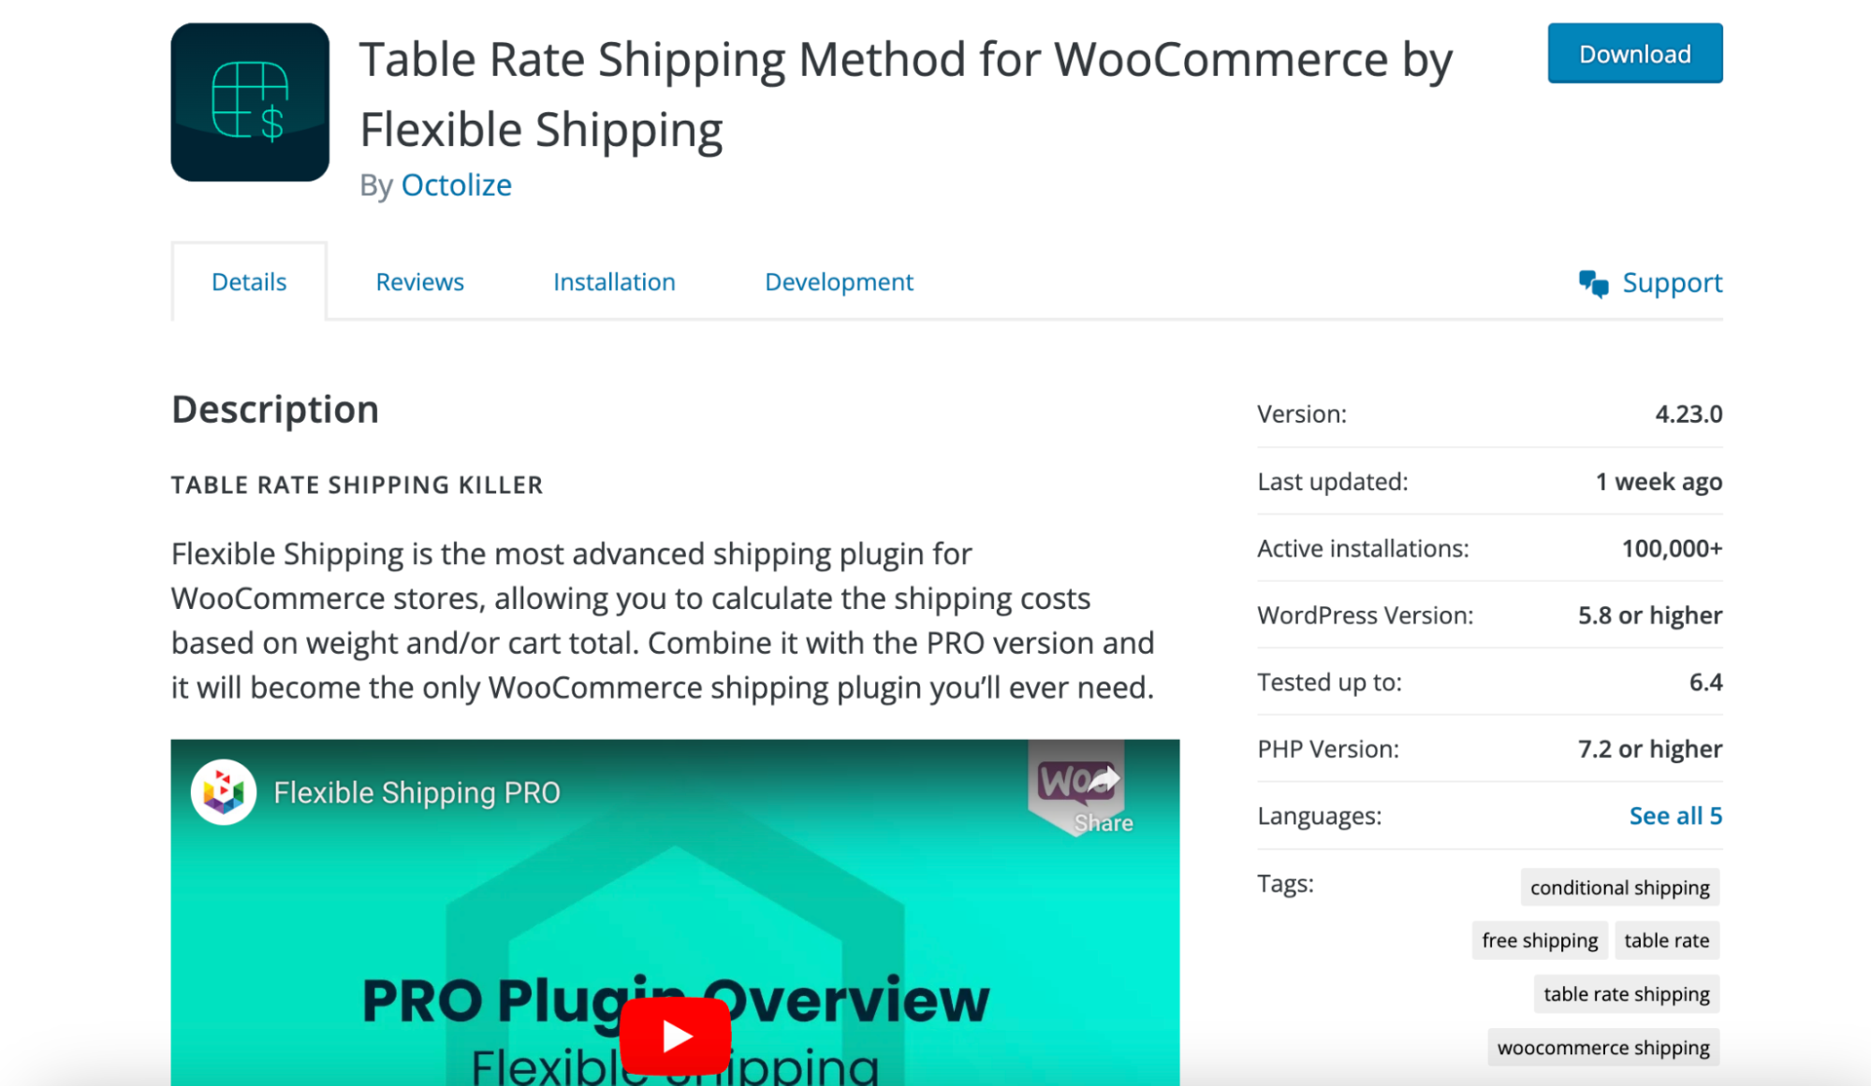Click the Details tab currently selected
This screenshot has width=1871, height=1086.
coord(248,282)
